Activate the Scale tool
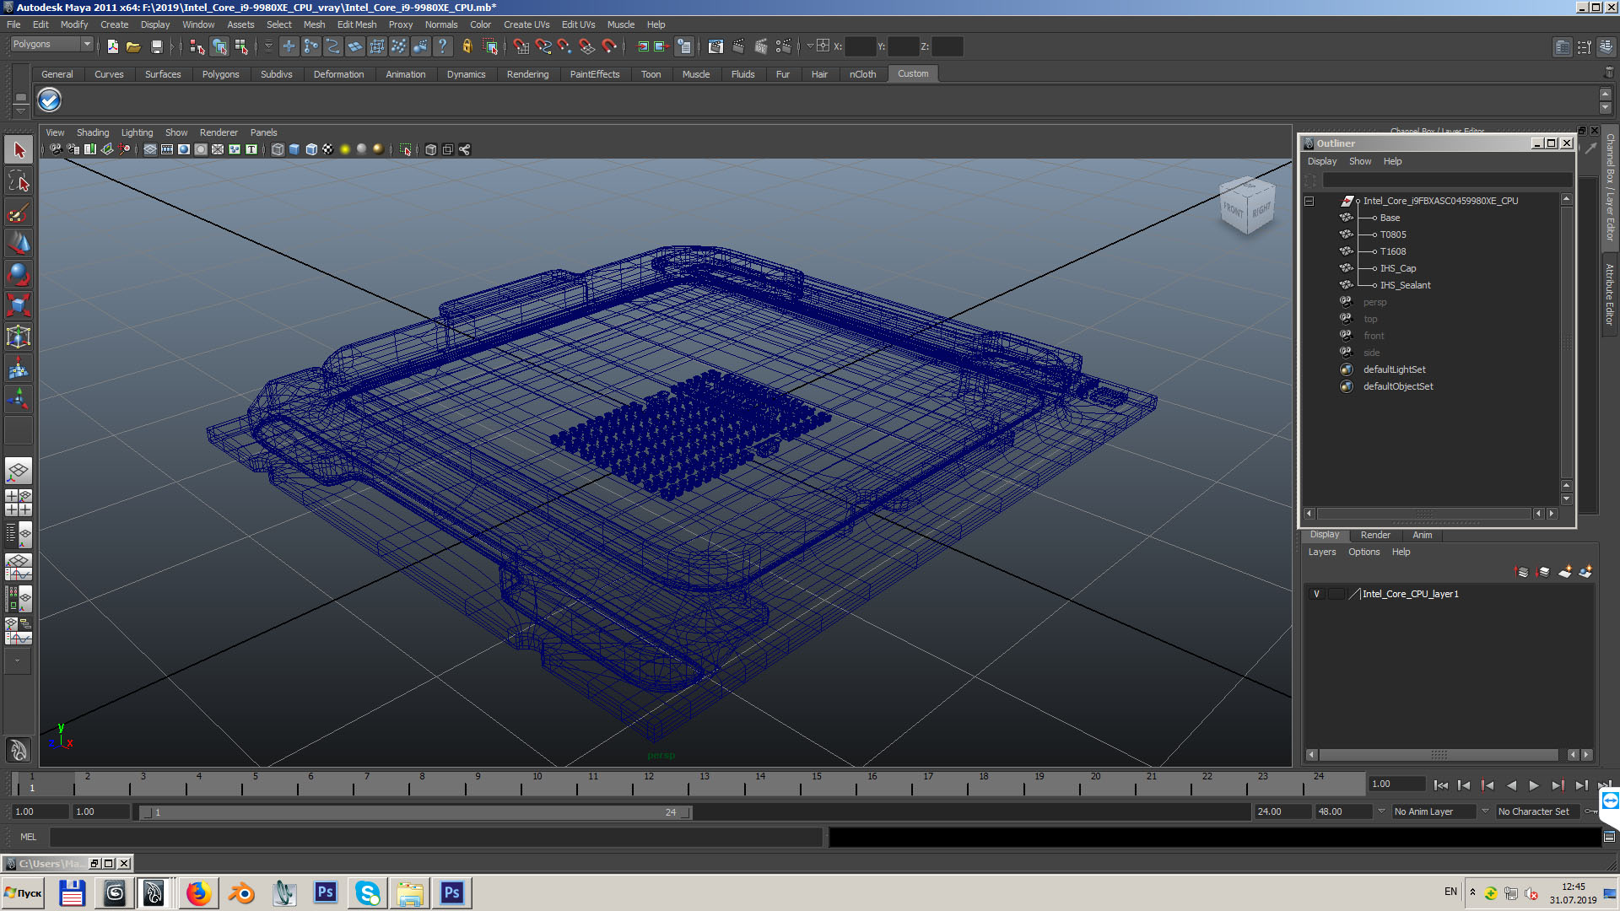Screen dimensions: 1620x911 click(x=19, y=305)
